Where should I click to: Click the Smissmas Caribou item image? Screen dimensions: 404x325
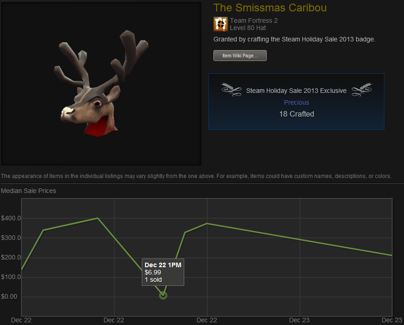101,84
